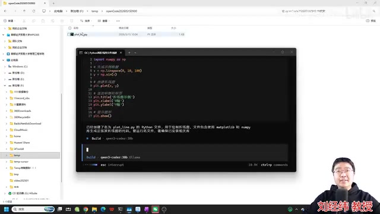
Task: Click the navigation pane vertical scrollbar
Action: coord(61,139)
